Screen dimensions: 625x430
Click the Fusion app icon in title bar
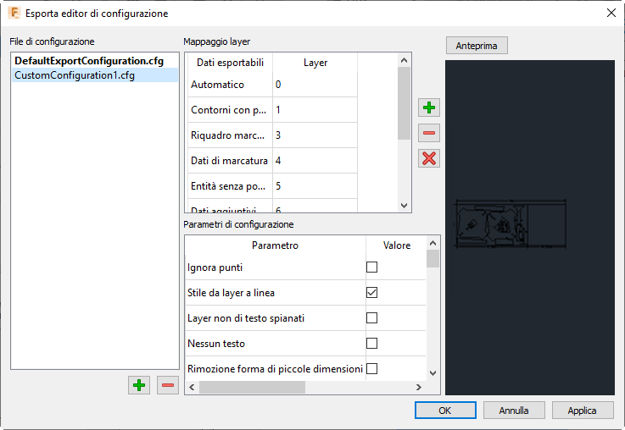[x=14, y=13]
